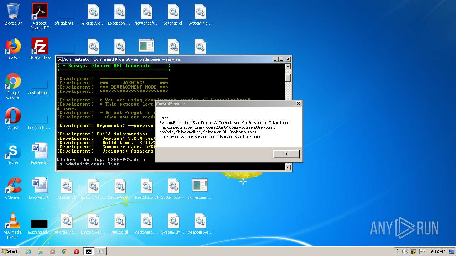Click the 'Build information:' console line

(122, 134)
